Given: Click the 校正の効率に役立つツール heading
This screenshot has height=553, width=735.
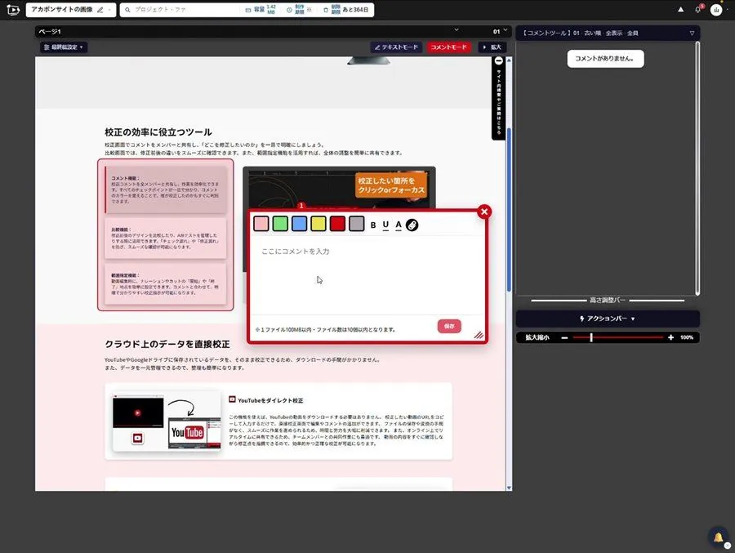Looking at the screenshot, I should click(158, 132).
